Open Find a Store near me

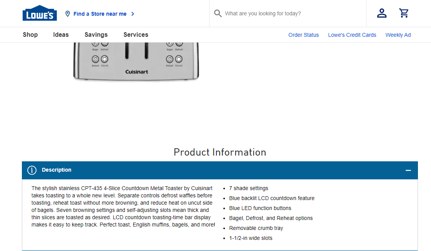[100, 14]
